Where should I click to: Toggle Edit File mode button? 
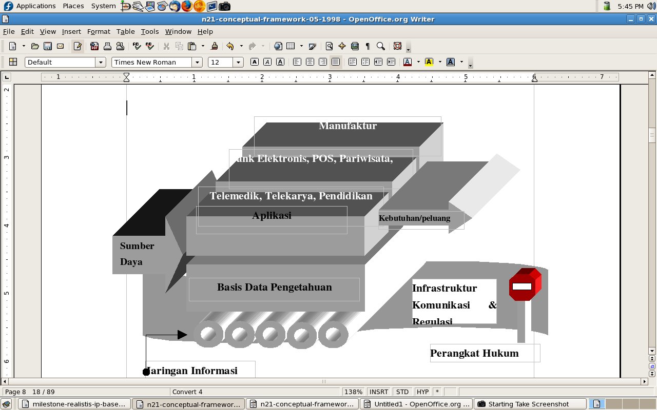pos(78,46)
